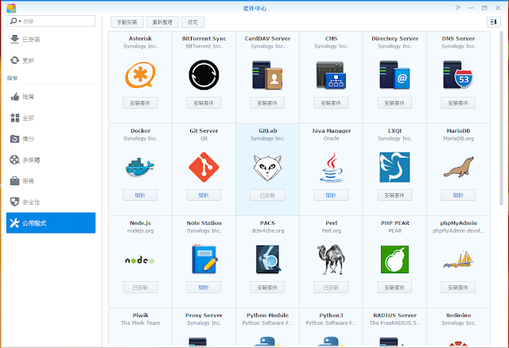This screenshot has width=509, height=348.
Task: Open the Directory Server icon
Action: click(394, 75)
